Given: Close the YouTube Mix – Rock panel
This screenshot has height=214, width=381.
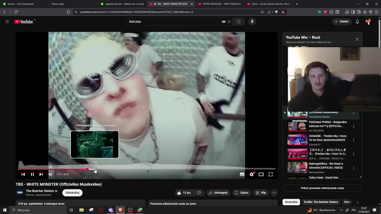Looking at the screenshot, I should (357, 39).
